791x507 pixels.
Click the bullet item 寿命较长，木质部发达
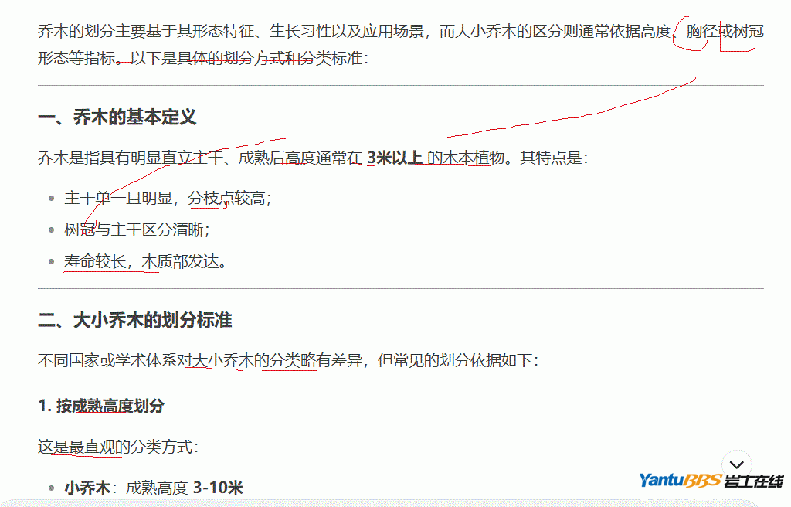pos(147,261)
